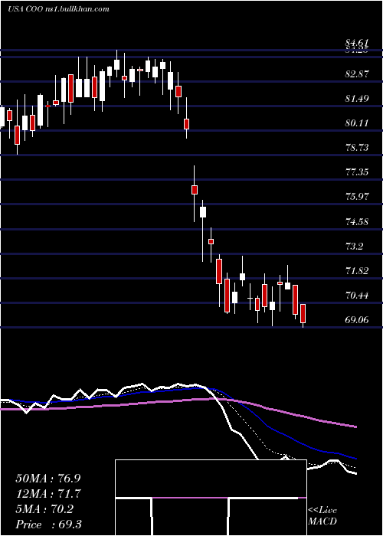This screenshot has height=536, width=383.
Task: Click the 73.2 price level label
Action: [354, 246]
